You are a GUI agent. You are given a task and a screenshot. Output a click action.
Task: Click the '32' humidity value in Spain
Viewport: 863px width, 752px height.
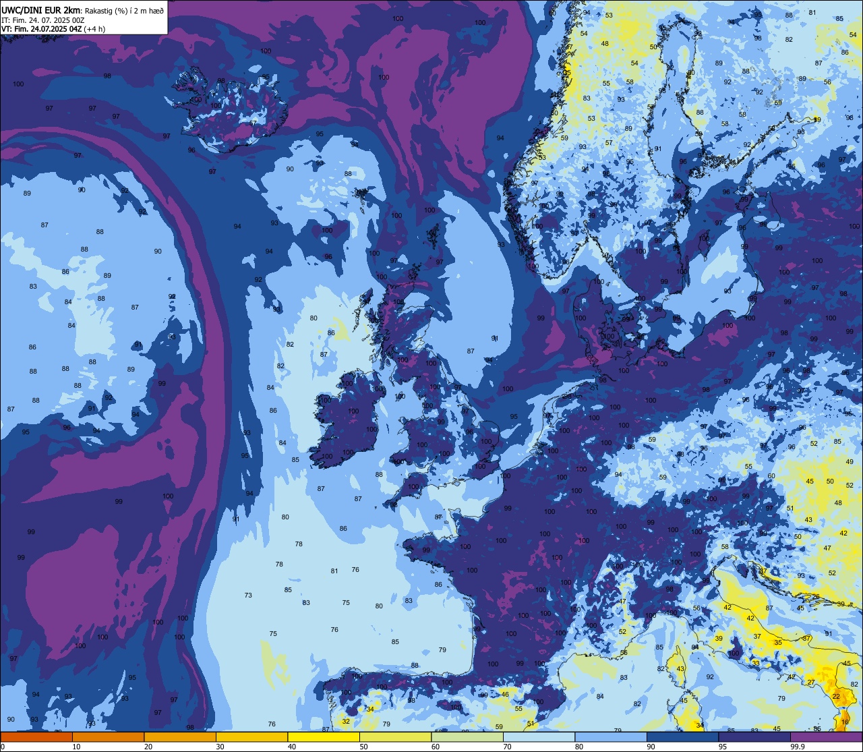346,721
